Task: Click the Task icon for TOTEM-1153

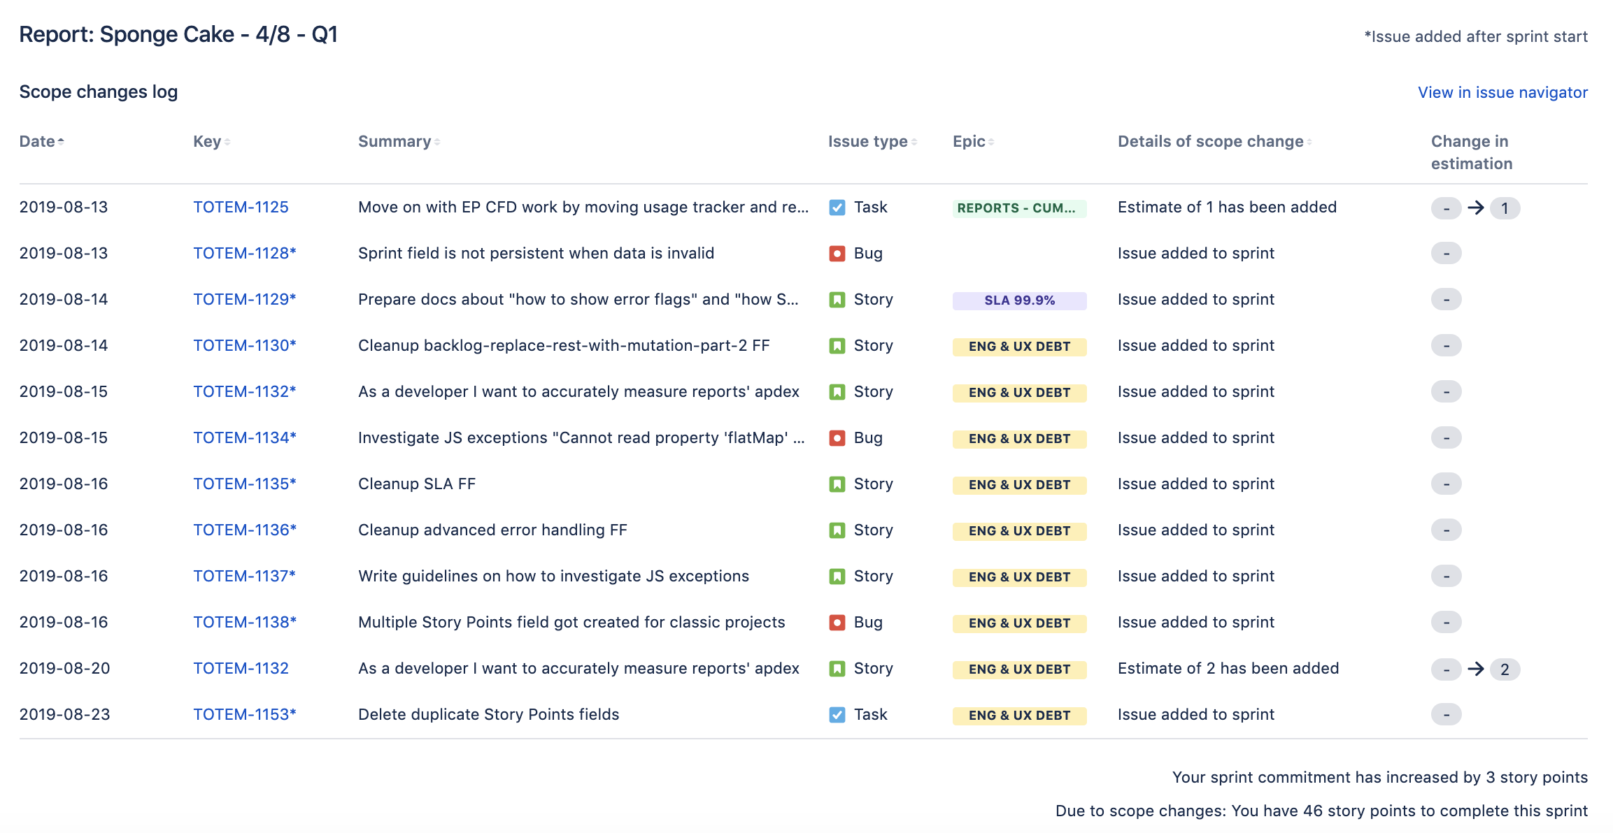Action: click(837, 715)
